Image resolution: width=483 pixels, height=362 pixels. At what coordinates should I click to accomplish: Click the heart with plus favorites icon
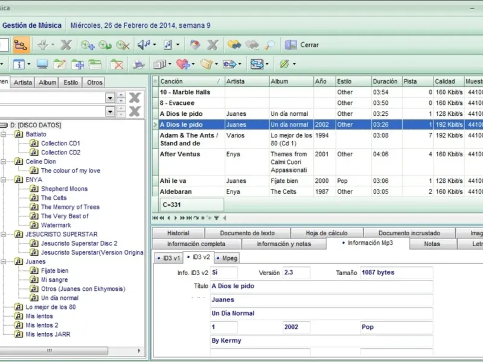(182, 64)
